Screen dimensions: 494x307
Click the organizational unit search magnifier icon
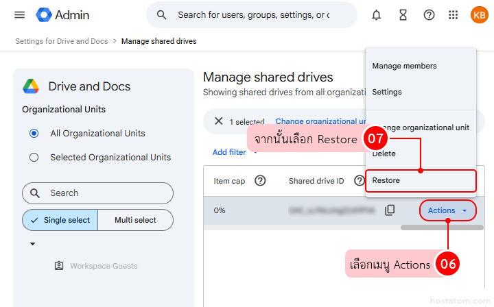point(35,193)
